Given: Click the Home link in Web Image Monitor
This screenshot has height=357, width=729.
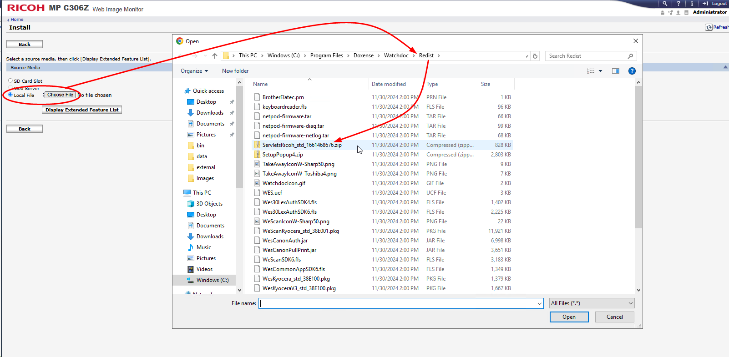Looking at the screenshot, I should [x=17, y=20].
